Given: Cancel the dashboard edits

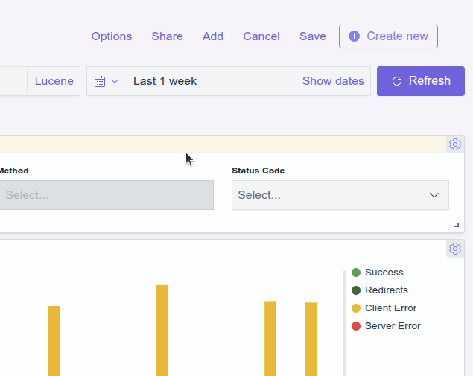Looking at the screenshot, I should (261, 36).
